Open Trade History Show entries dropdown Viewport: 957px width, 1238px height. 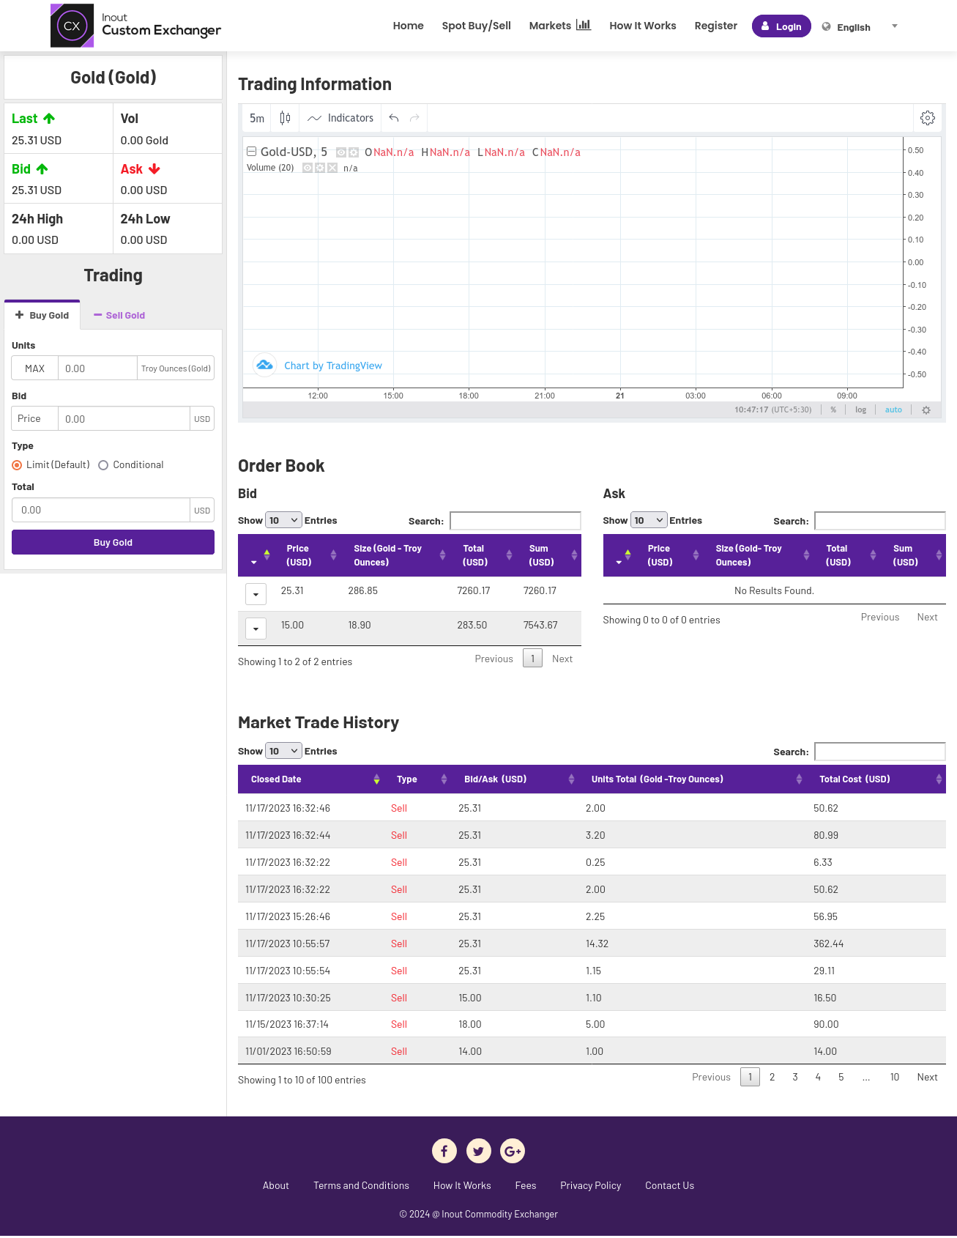[283, 751]
